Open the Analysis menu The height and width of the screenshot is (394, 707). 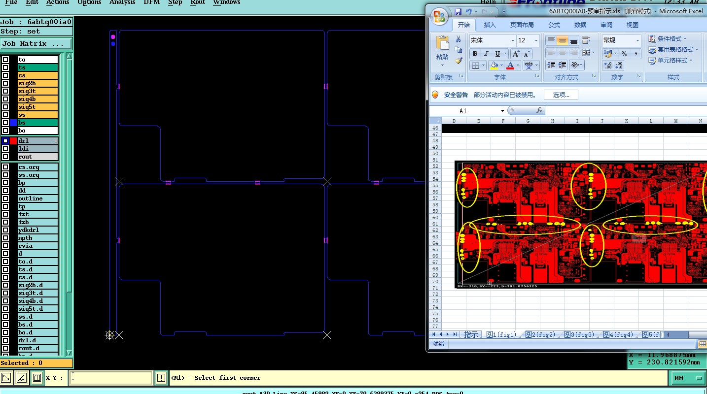(x=122, y=2)
